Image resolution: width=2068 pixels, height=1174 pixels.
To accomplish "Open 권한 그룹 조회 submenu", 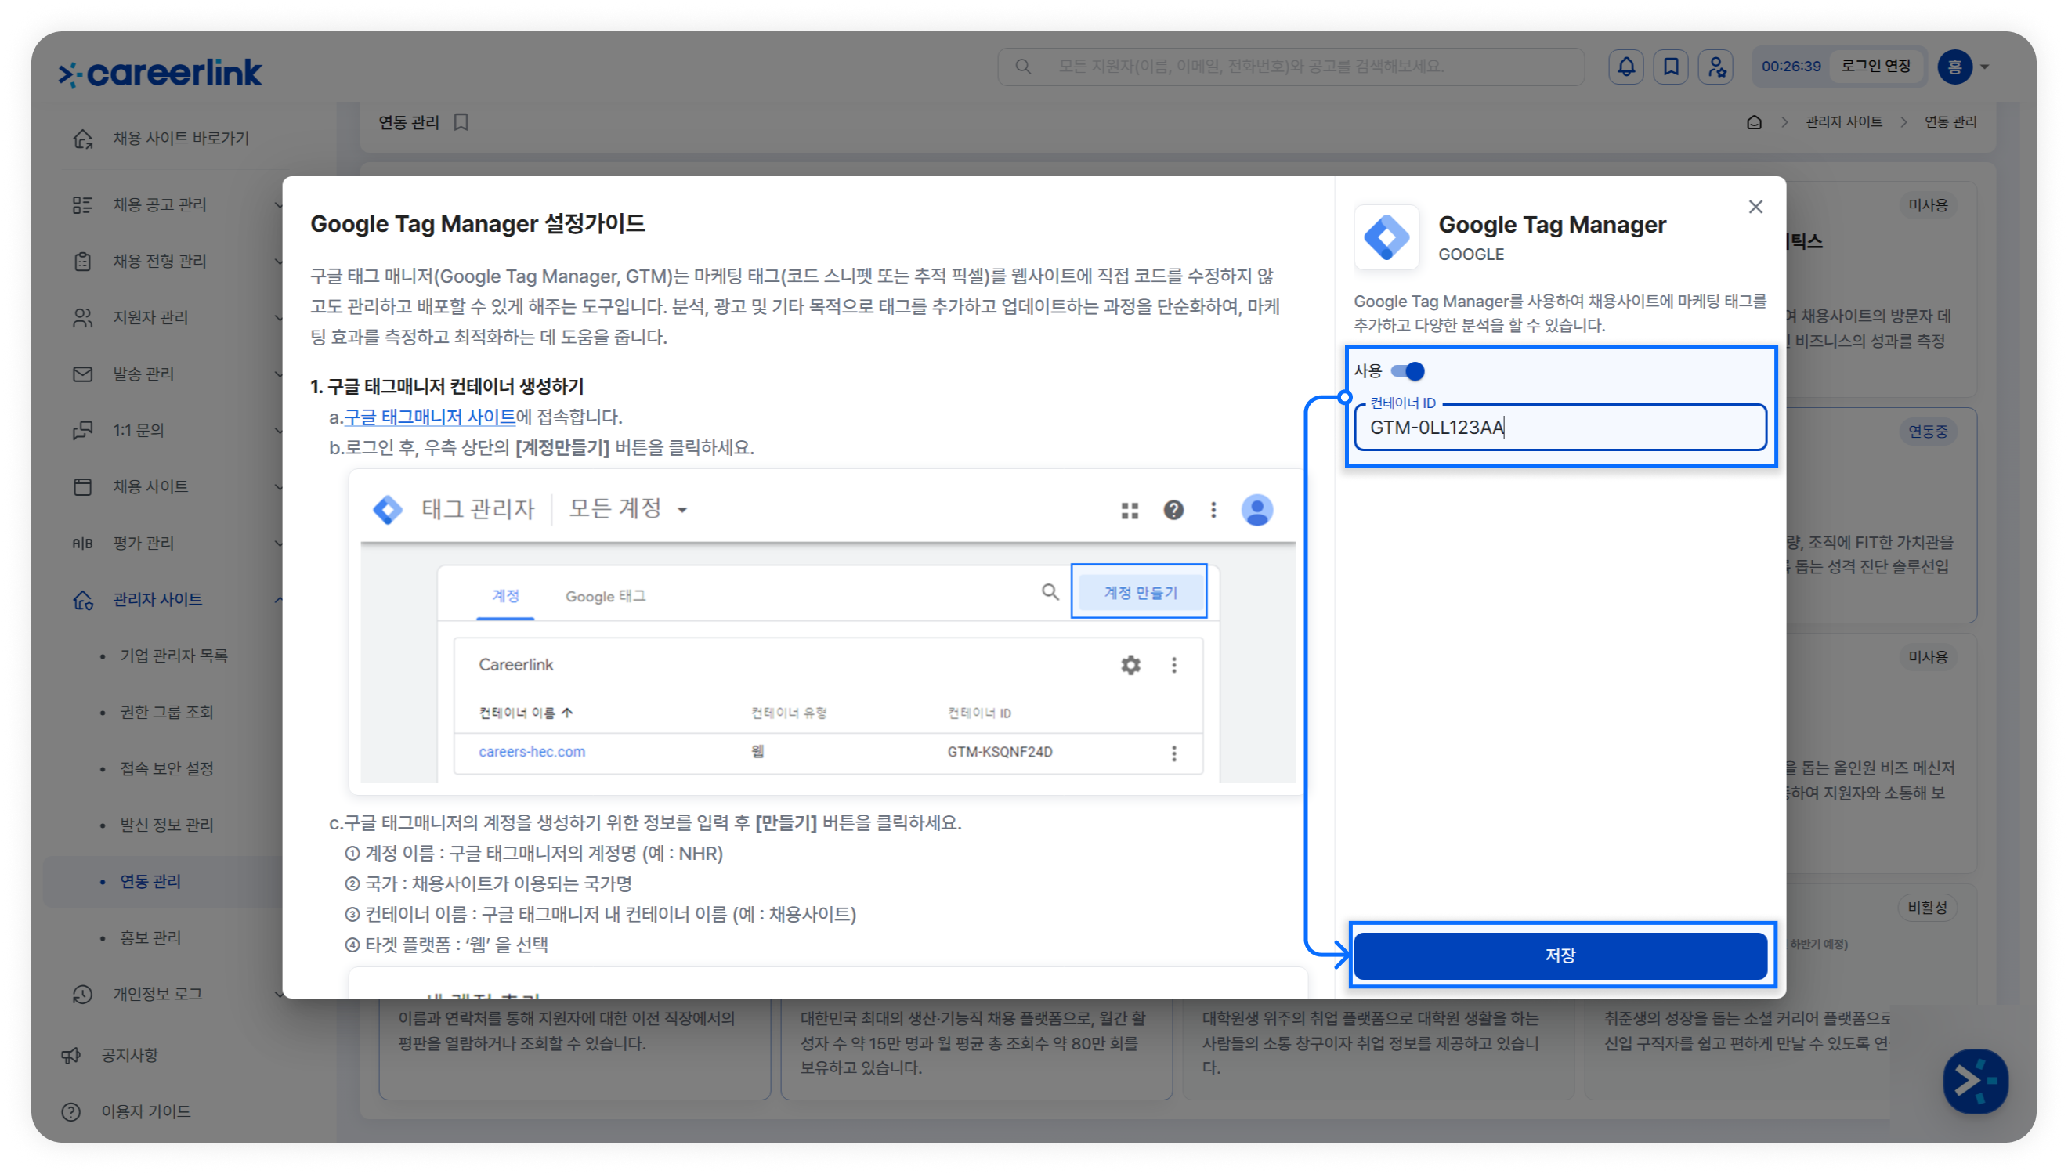I will [167, 712].
